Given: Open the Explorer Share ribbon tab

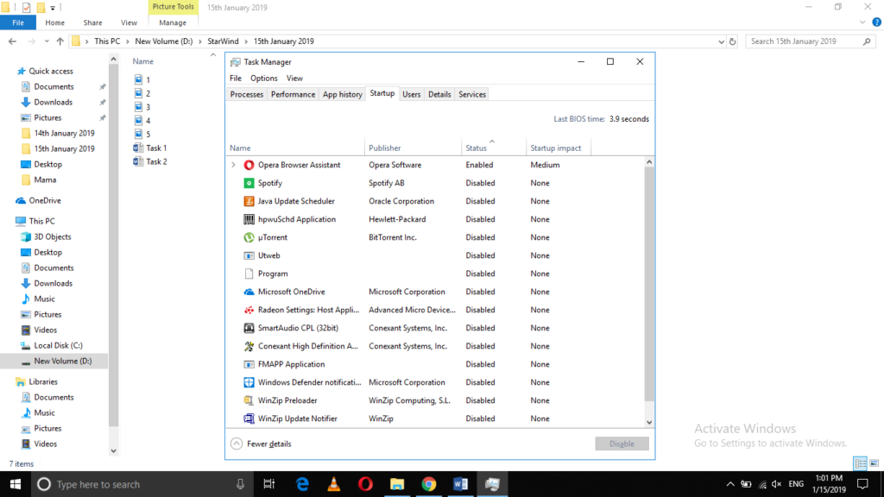Looking at the screenshot, I should 92,22.
